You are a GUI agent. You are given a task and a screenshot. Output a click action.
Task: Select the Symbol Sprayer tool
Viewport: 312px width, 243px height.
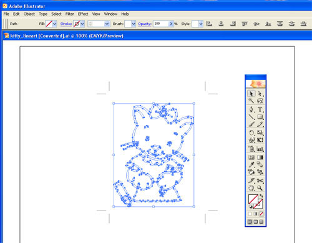251,149
